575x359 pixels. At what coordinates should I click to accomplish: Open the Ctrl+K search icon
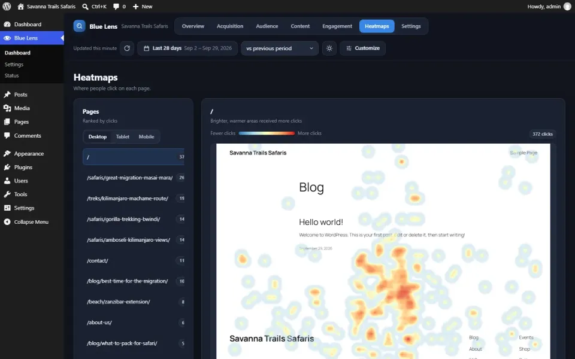(85, 7)
